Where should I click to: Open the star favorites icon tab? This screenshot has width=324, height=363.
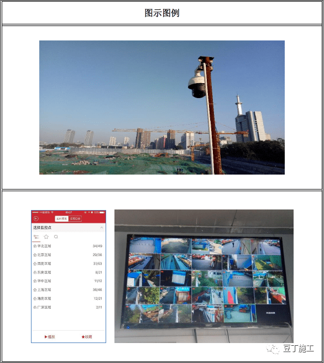[x=46, y=237]
